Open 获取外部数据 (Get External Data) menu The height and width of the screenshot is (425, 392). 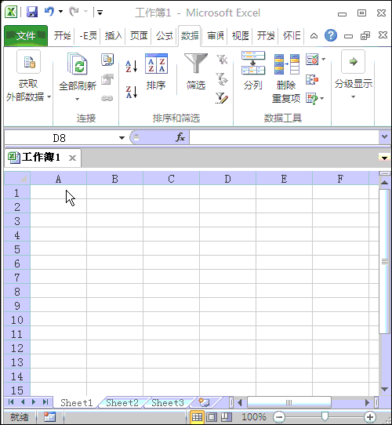(x=28, y=76)
